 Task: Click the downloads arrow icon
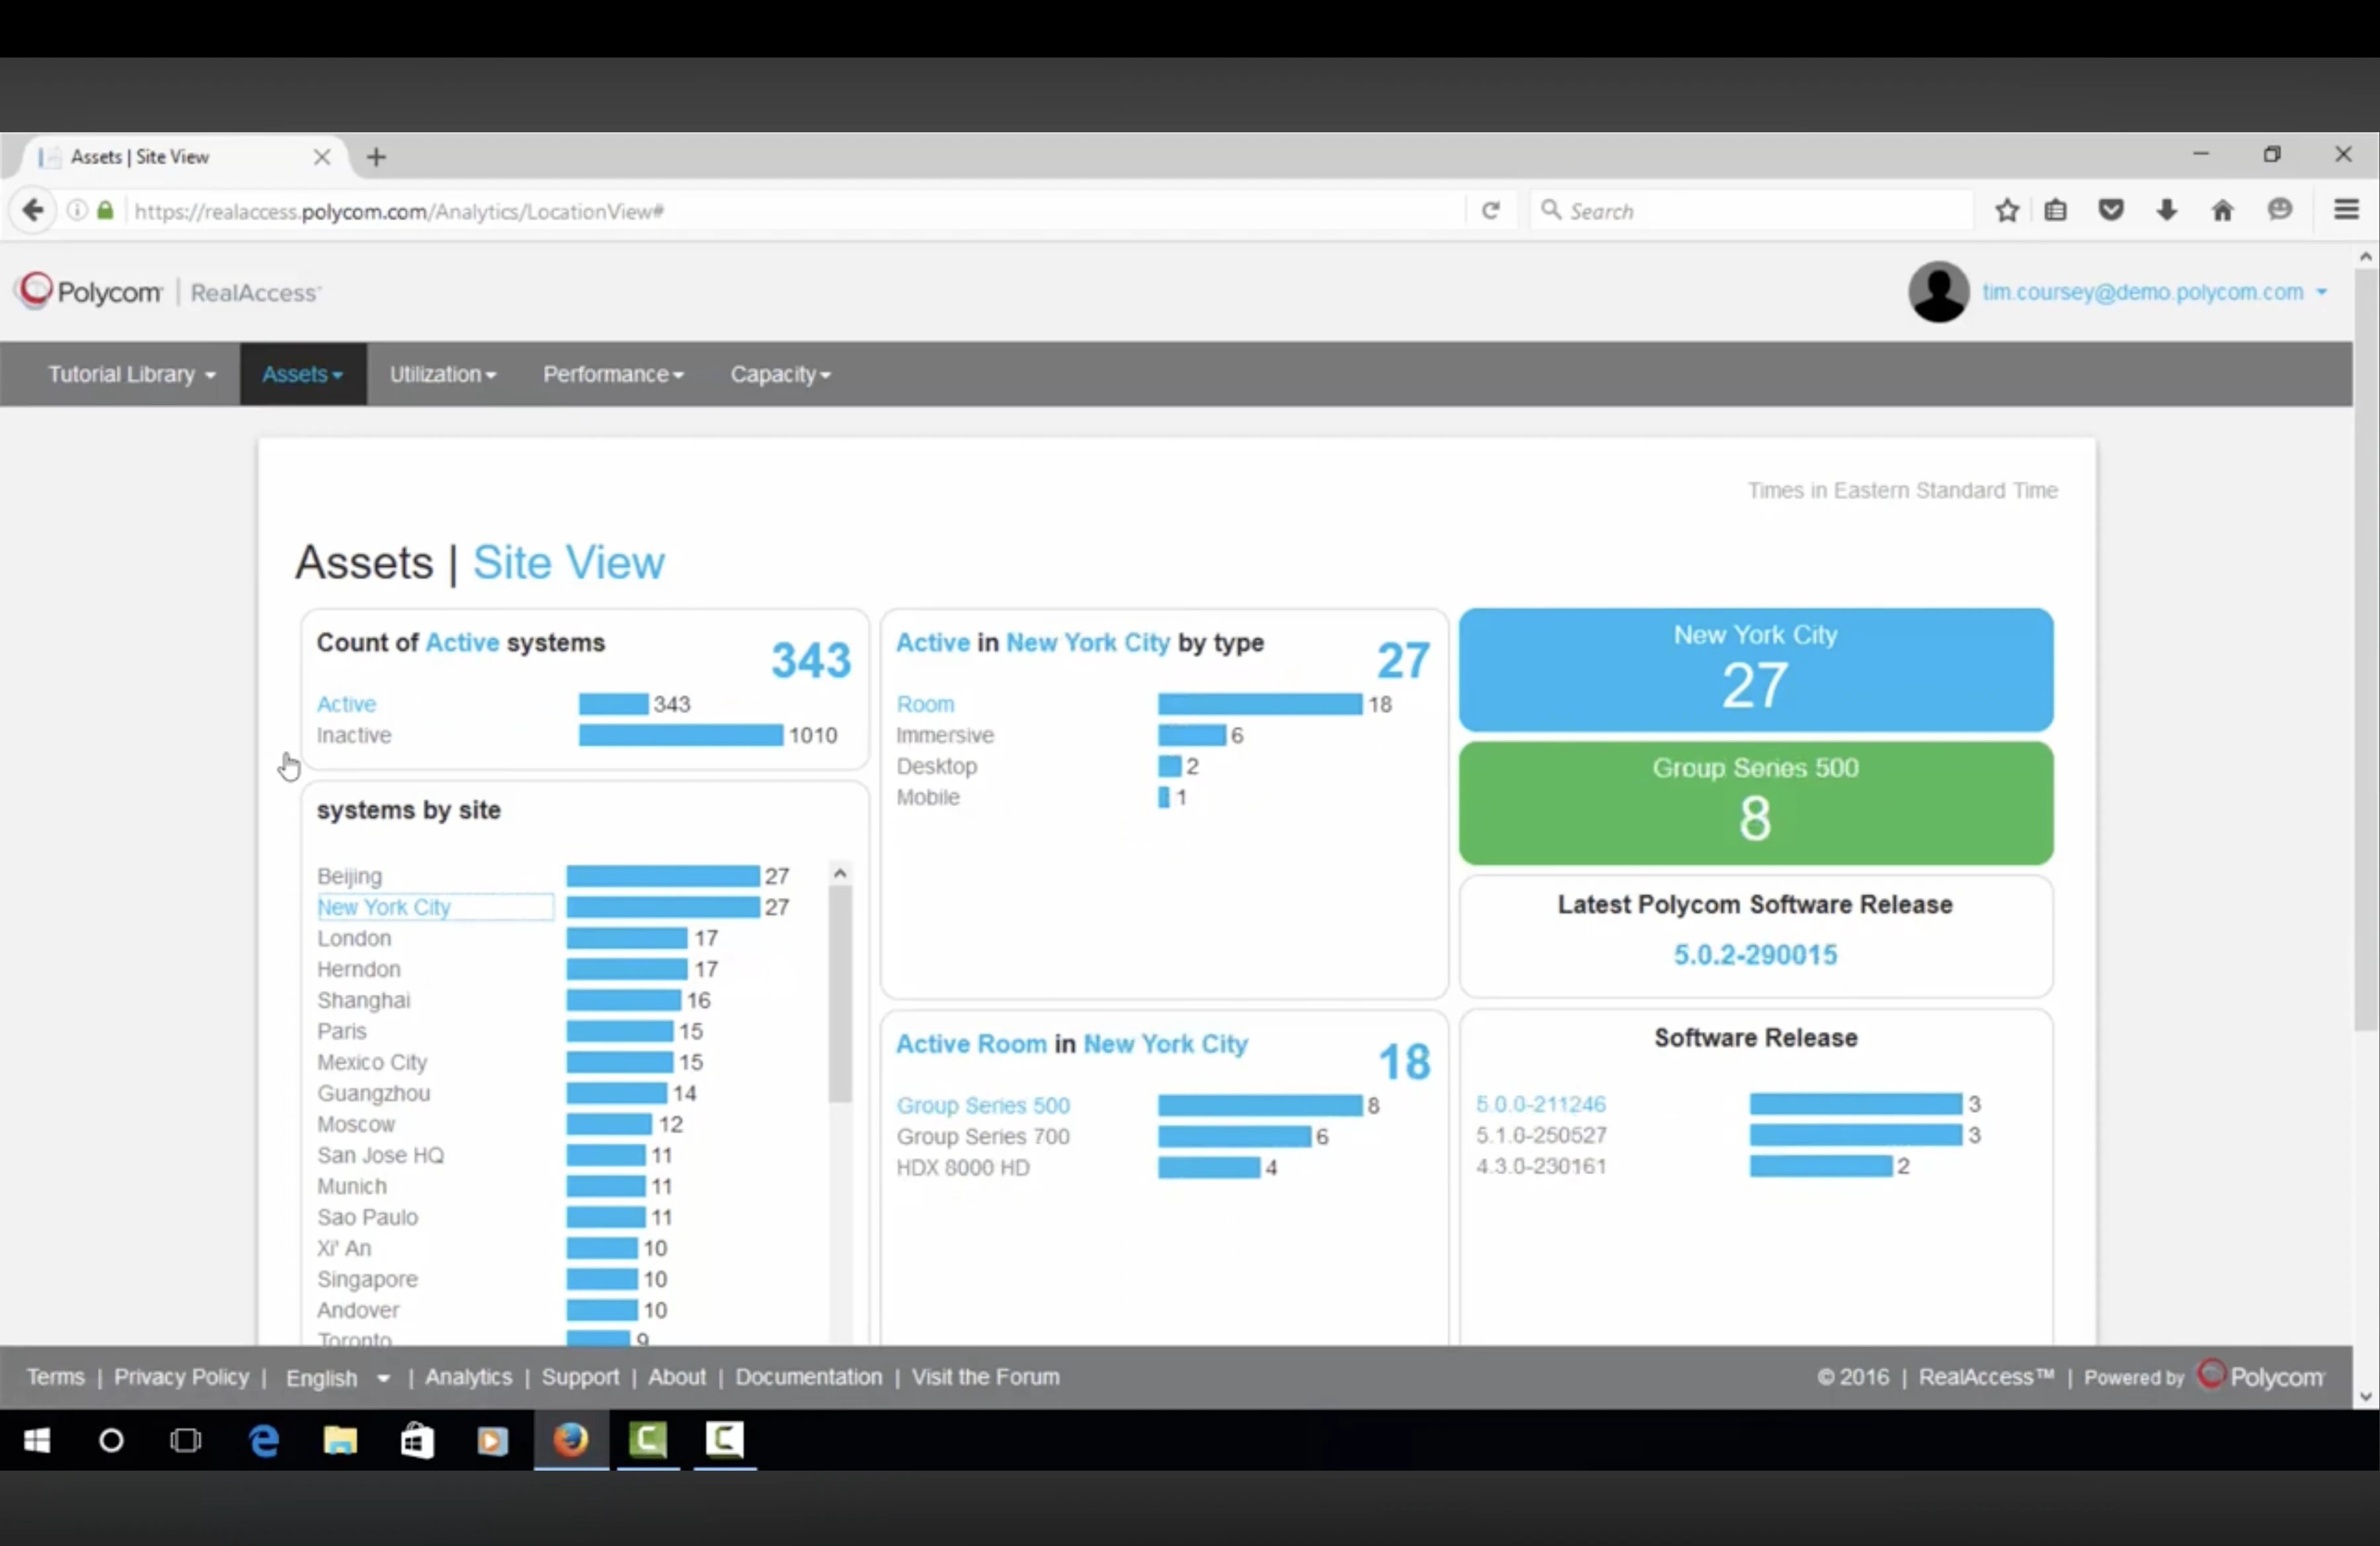coord(2167,210)
